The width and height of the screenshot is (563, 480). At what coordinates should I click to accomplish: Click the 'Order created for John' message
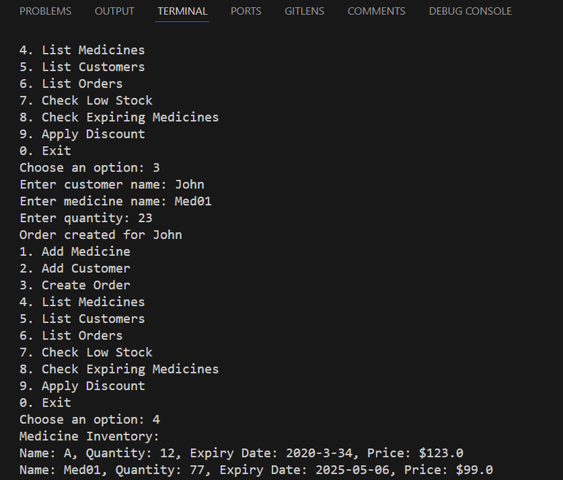tap(101, 235)
